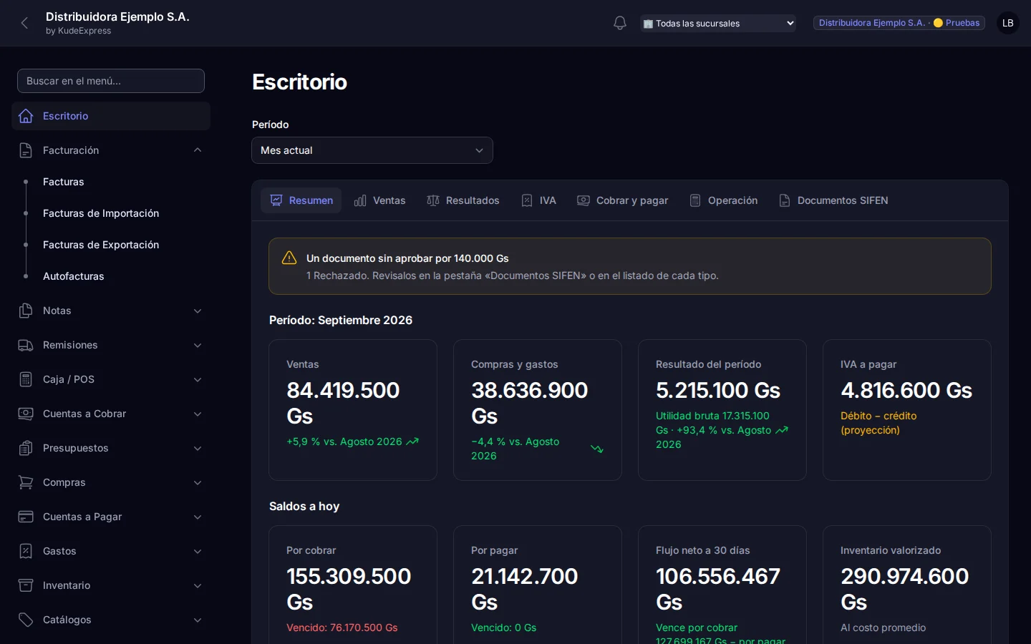
Task: Click the Resumen tab chart icon
Action: click(276, 200)
